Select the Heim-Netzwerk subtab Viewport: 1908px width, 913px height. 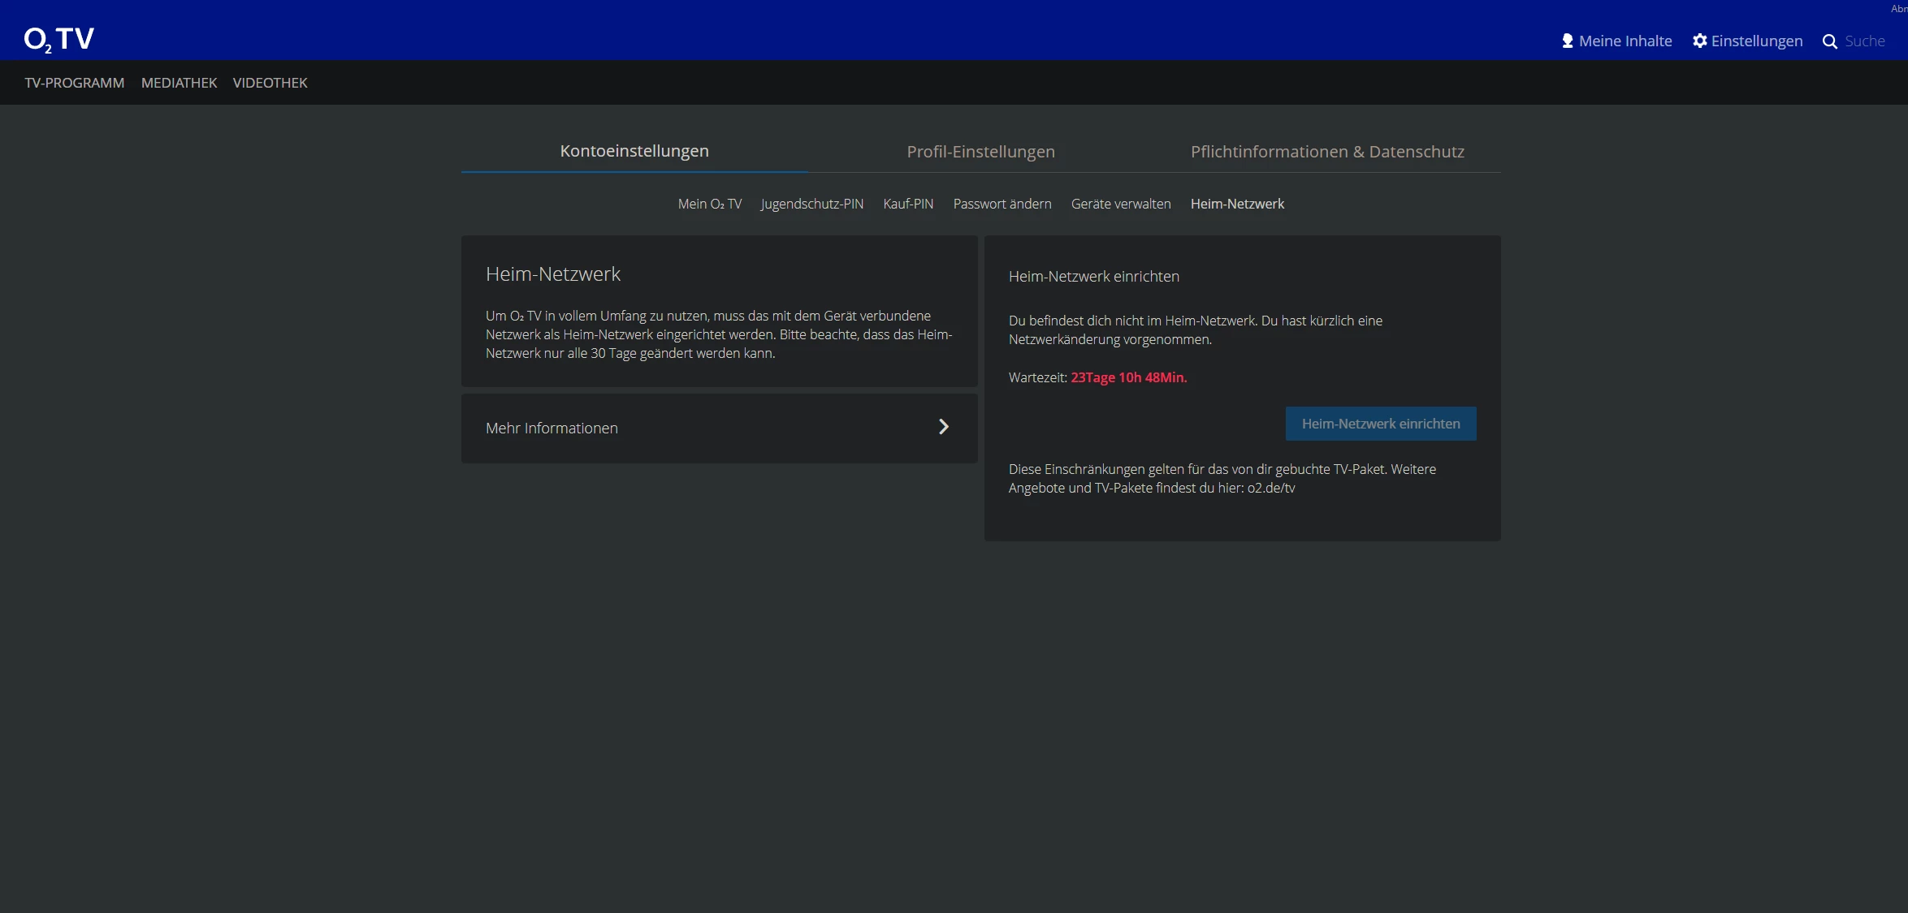click(x=1236, y=204)
